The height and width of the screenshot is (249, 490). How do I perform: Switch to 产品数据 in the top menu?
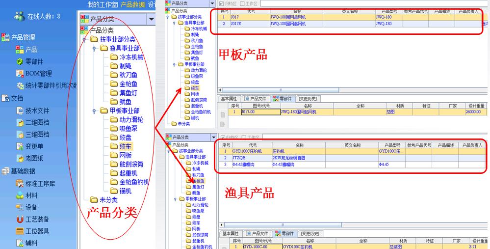point(133,5)
